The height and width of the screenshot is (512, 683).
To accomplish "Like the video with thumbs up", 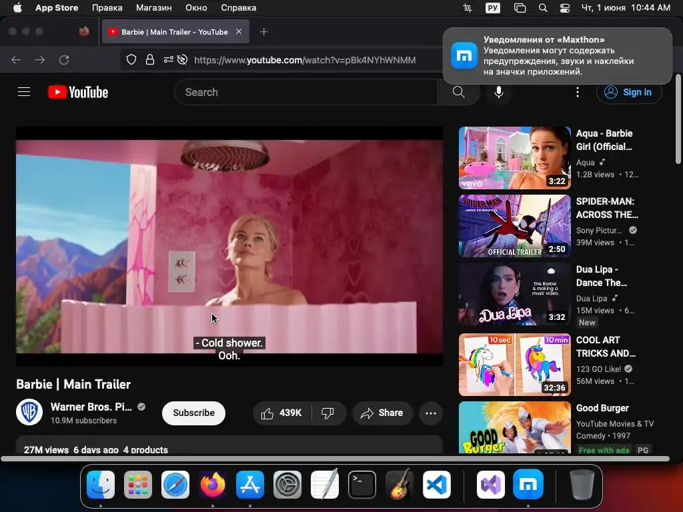I will (282, 413).
